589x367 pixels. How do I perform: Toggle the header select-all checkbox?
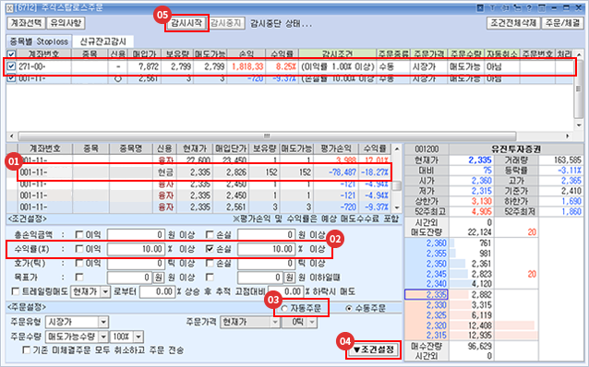tap(11, 54)
